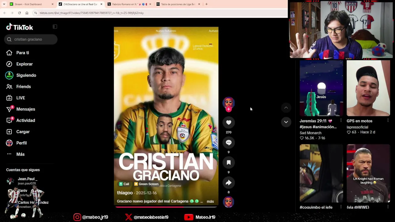Screen dimensions: 395x222
Task: Open the #coquimbo el jefe video thumbnail
Action: pos(321,173)
